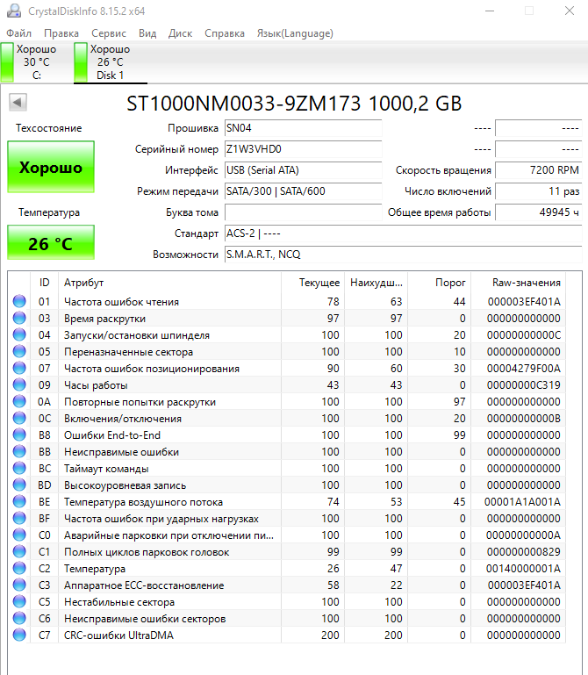Screen dimensions: 588x675
Task: Open the Язык(Language) menu
Action: pyautogui.click(x=295, y=33)
